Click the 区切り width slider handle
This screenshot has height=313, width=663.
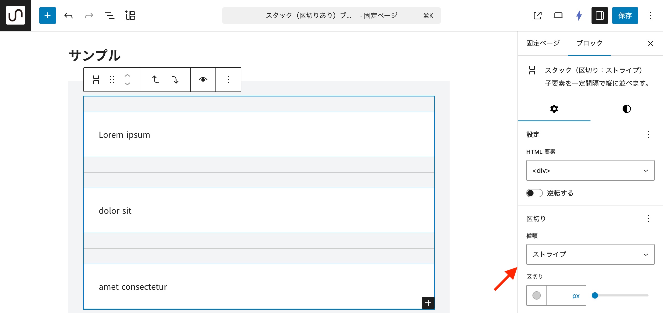coord(595,295)
